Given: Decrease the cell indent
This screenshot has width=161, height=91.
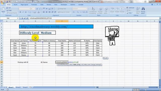Looking at the screenshot, I should pyautogui.click(x=53, y=12).
